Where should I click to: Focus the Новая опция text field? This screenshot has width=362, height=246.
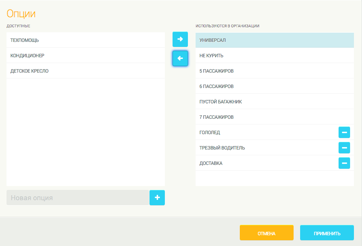[x=78, y=198]
